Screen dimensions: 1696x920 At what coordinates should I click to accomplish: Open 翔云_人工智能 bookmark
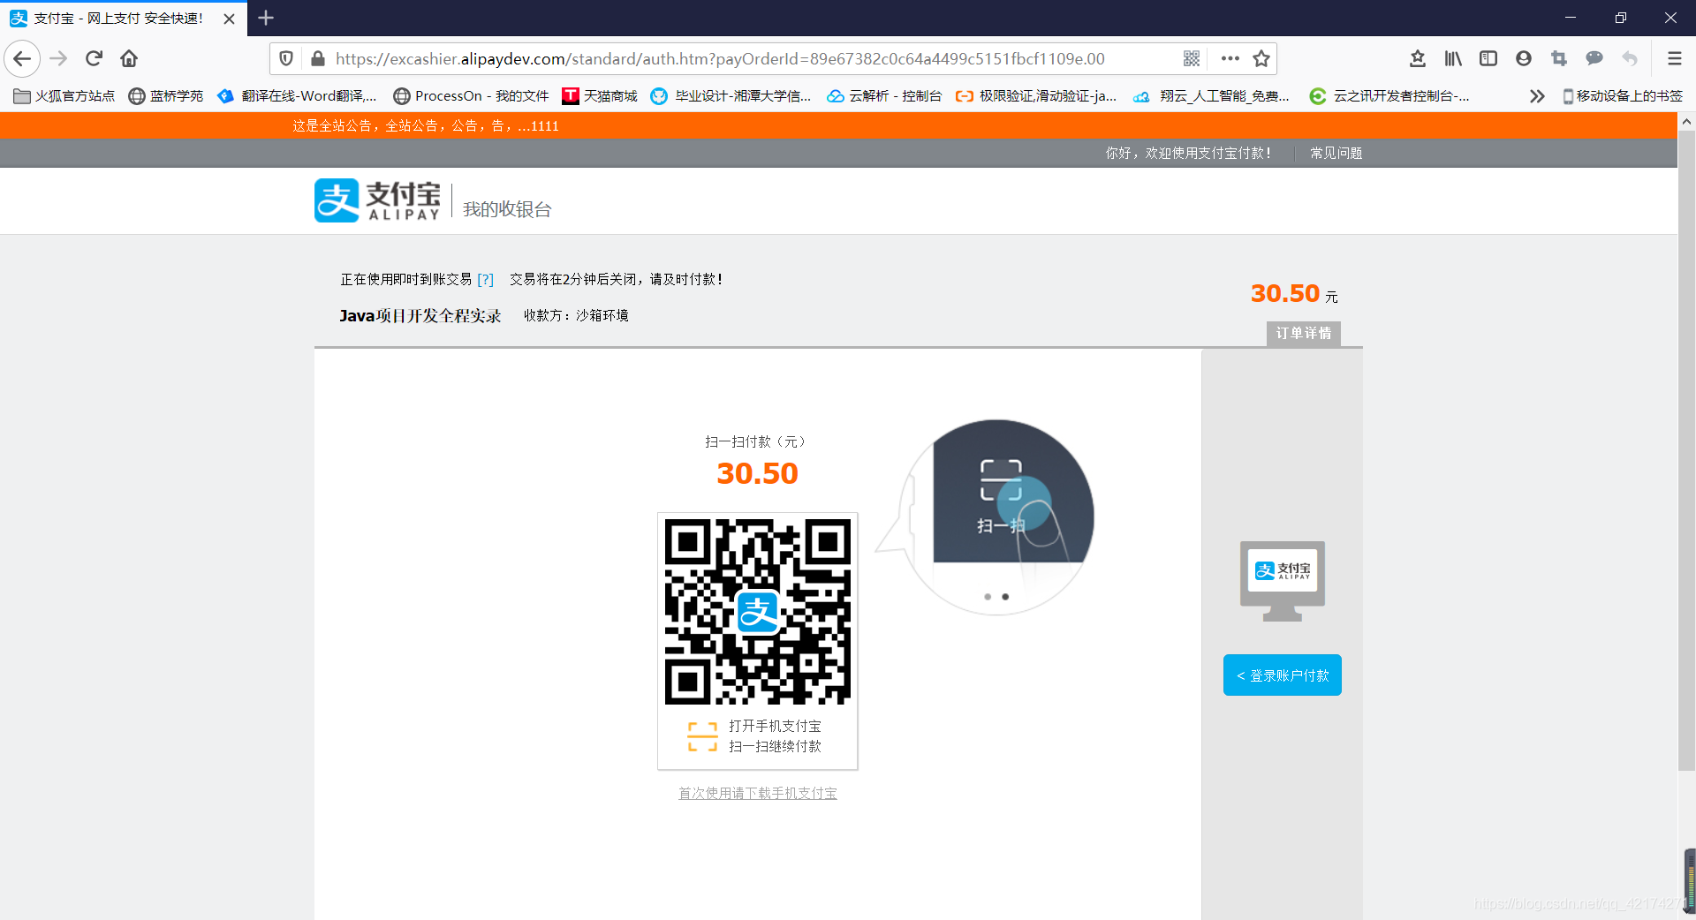1212,95
